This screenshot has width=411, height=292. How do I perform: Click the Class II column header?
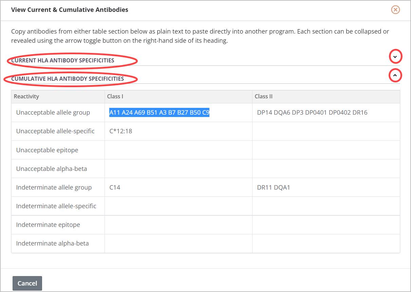264,96
